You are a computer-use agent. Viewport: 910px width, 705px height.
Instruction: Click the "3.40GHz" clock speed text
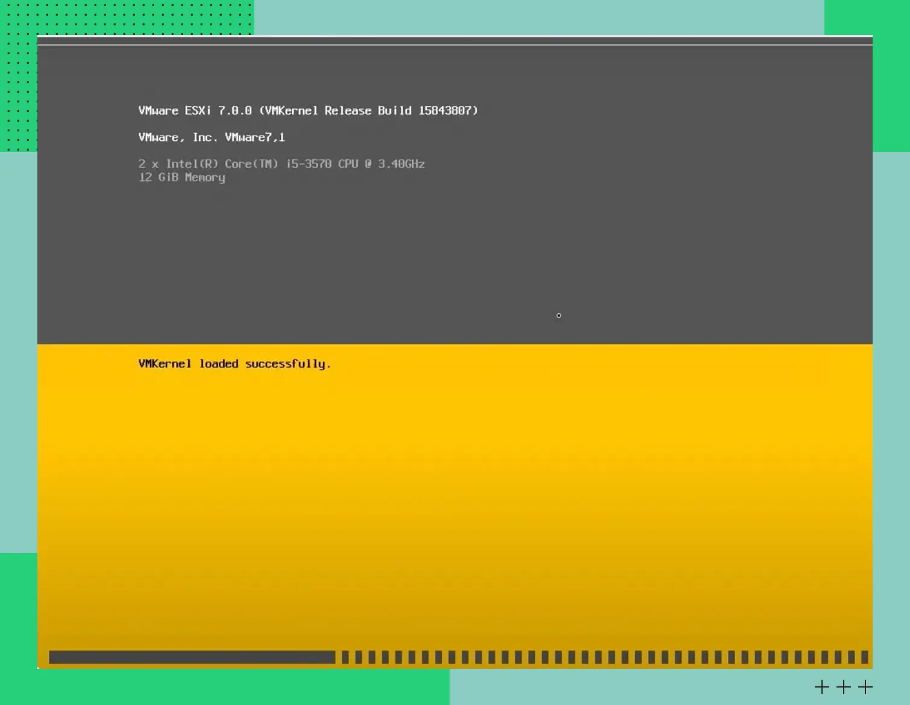[401, 164]
